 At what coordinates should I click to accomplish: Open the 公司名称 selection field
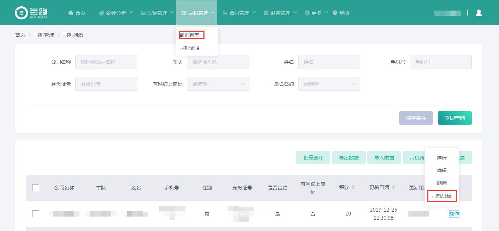[106, 62]
